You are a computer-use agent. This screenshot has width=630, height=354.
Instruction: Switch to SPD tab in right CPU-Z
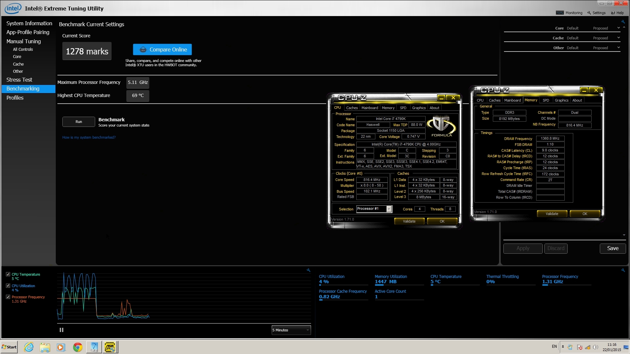click(546, 100)
